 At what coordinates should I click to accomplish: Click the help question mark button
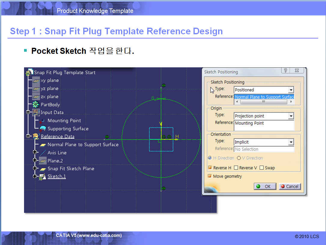285,71
